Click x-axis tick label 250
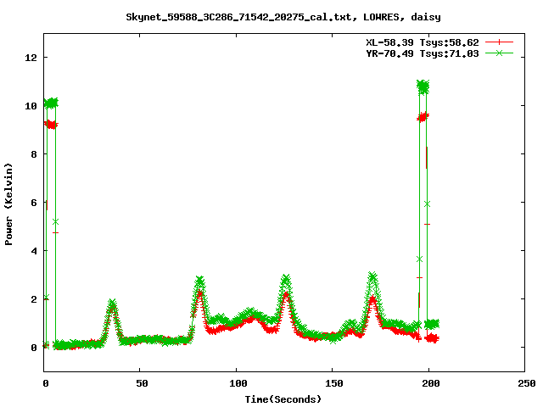Viewport: 543px width, 407px height. (x=527, y=383)
